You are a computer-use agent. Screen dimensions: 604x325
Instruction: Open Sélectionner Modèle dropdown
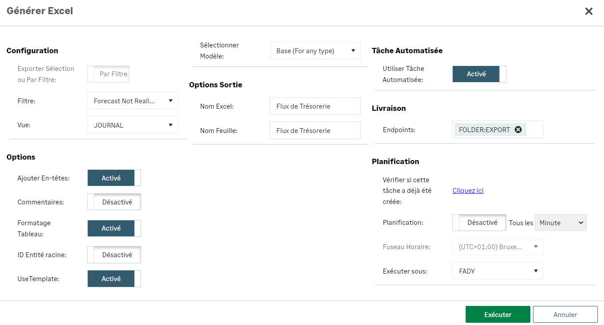pyautogui.click(x=315, y=51)
